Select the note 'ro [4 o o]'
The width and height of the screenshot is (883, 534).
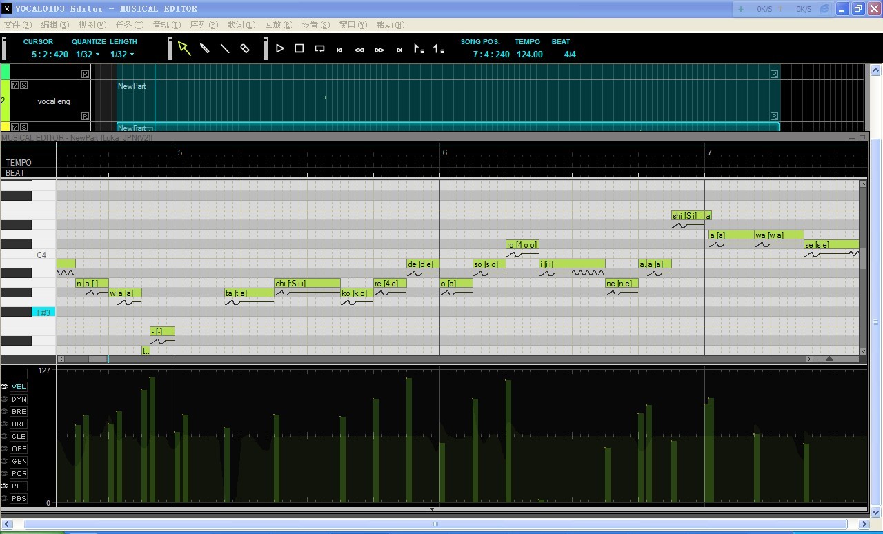(x=522, y=244)
